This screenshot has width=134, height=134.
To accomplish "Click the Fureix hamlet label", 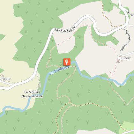I will click(x=126, y=58).
